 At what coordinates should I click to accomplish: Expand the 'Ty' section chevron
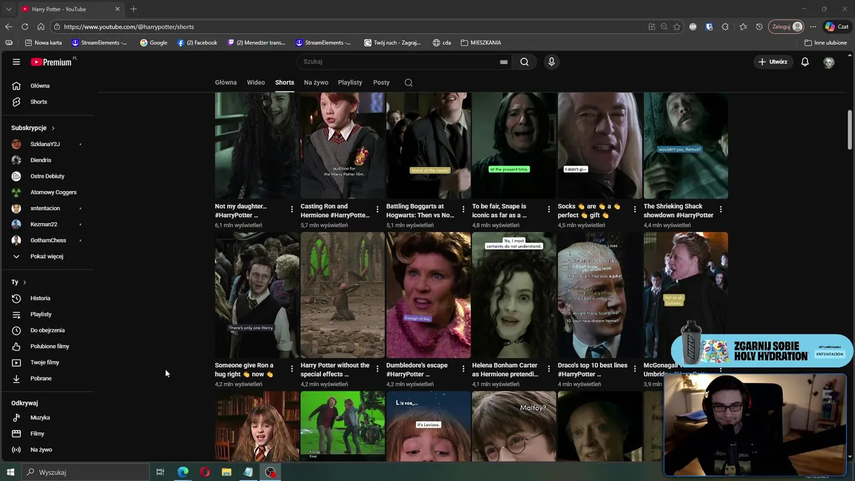tap(24, 282)
